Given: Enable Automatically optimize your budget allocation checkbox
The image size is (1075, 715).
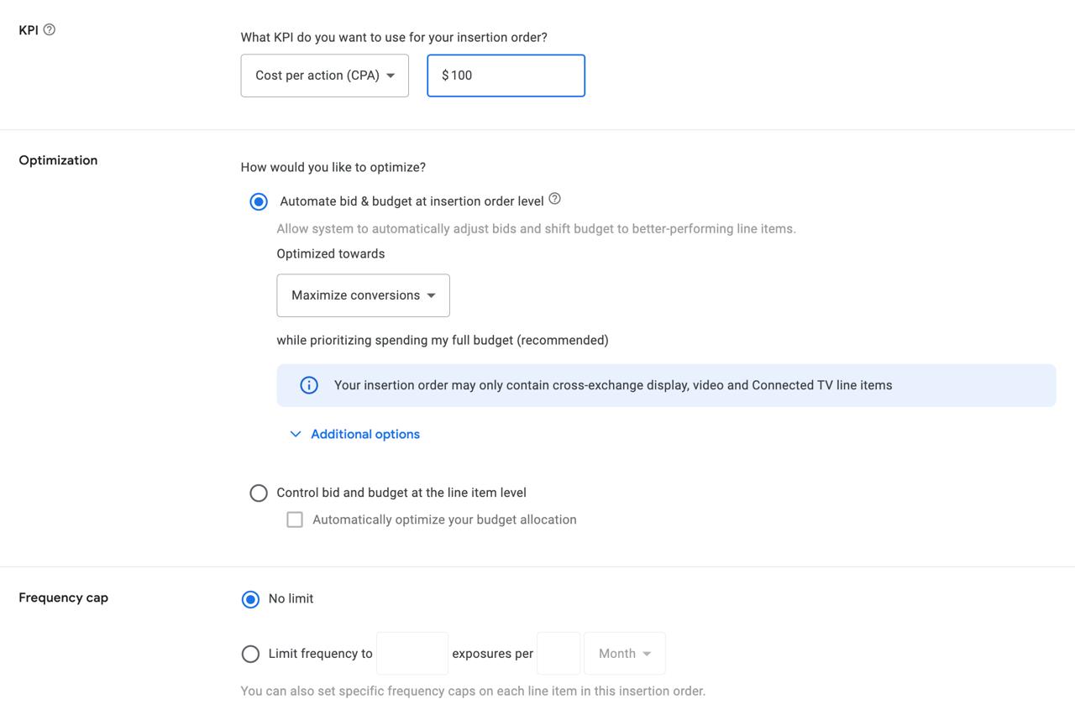Looking at the screenshot, I should (x=295, y=519).
